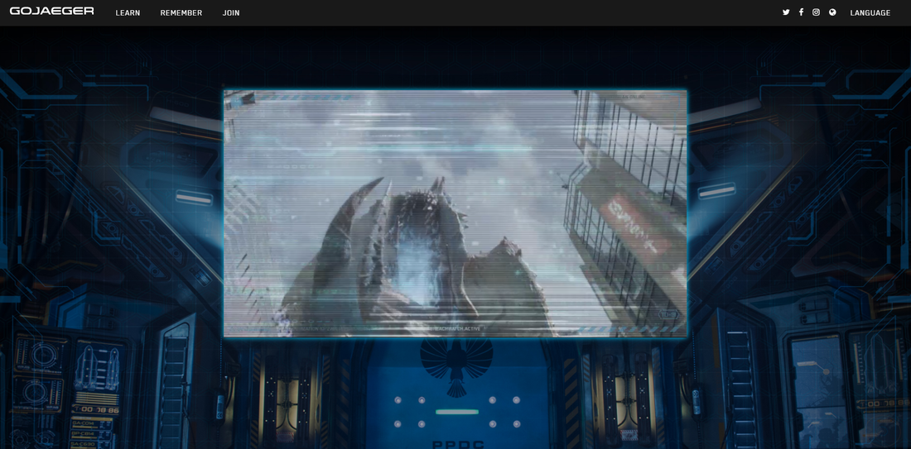Open the REMEMBER menu
This screenshot has height=449, width=911.
pos(181,12)
